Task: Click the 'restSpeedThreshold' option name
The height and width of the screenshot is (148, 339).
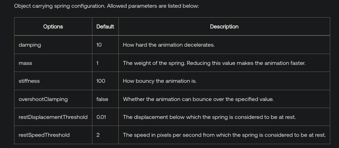Action: pyautogui.click(x=44, y=135)
